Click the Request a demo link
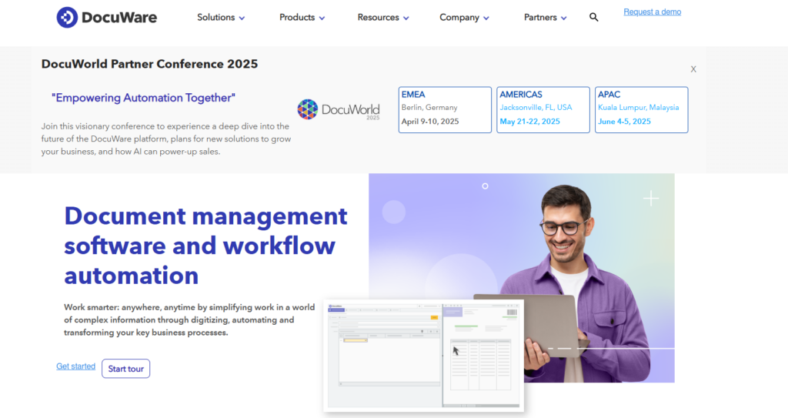Image resolution: width=788 pixels, height=418 pixels. pyautogui.click(x=652, y=12)
